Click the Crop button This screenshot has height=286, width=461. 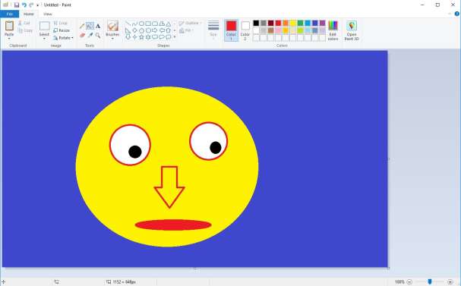click(x=61, y=24)
